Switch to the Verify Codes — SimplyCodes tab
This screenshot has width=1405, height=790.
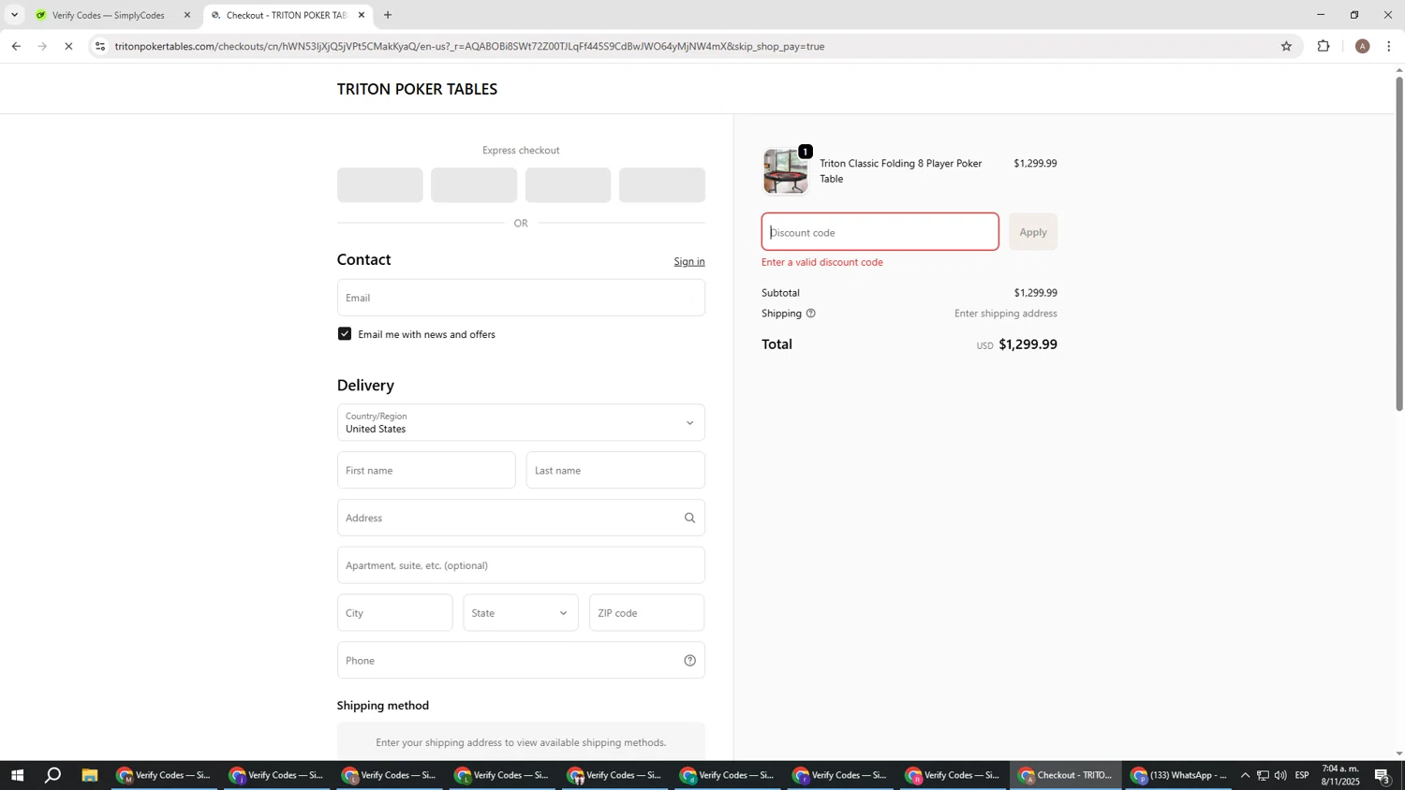(x=108, y=15)
